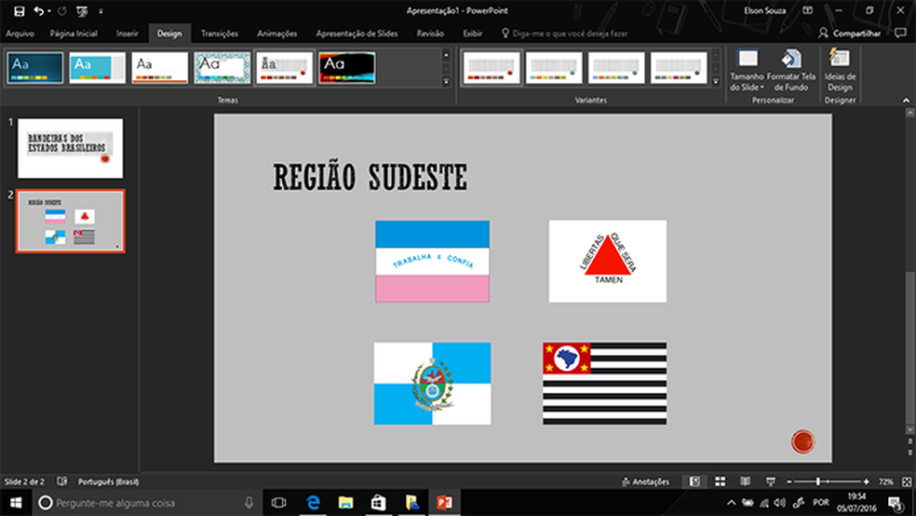Toggle the Anotações notes pane
916x516 pixels.
click(x=645, y=482)
